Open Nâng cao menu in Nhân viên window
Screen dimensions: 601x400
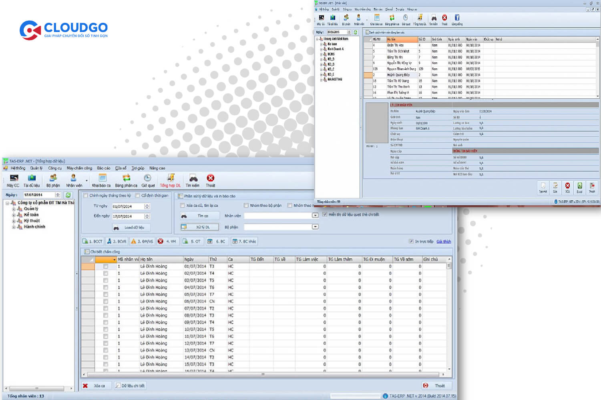(412, 9)
